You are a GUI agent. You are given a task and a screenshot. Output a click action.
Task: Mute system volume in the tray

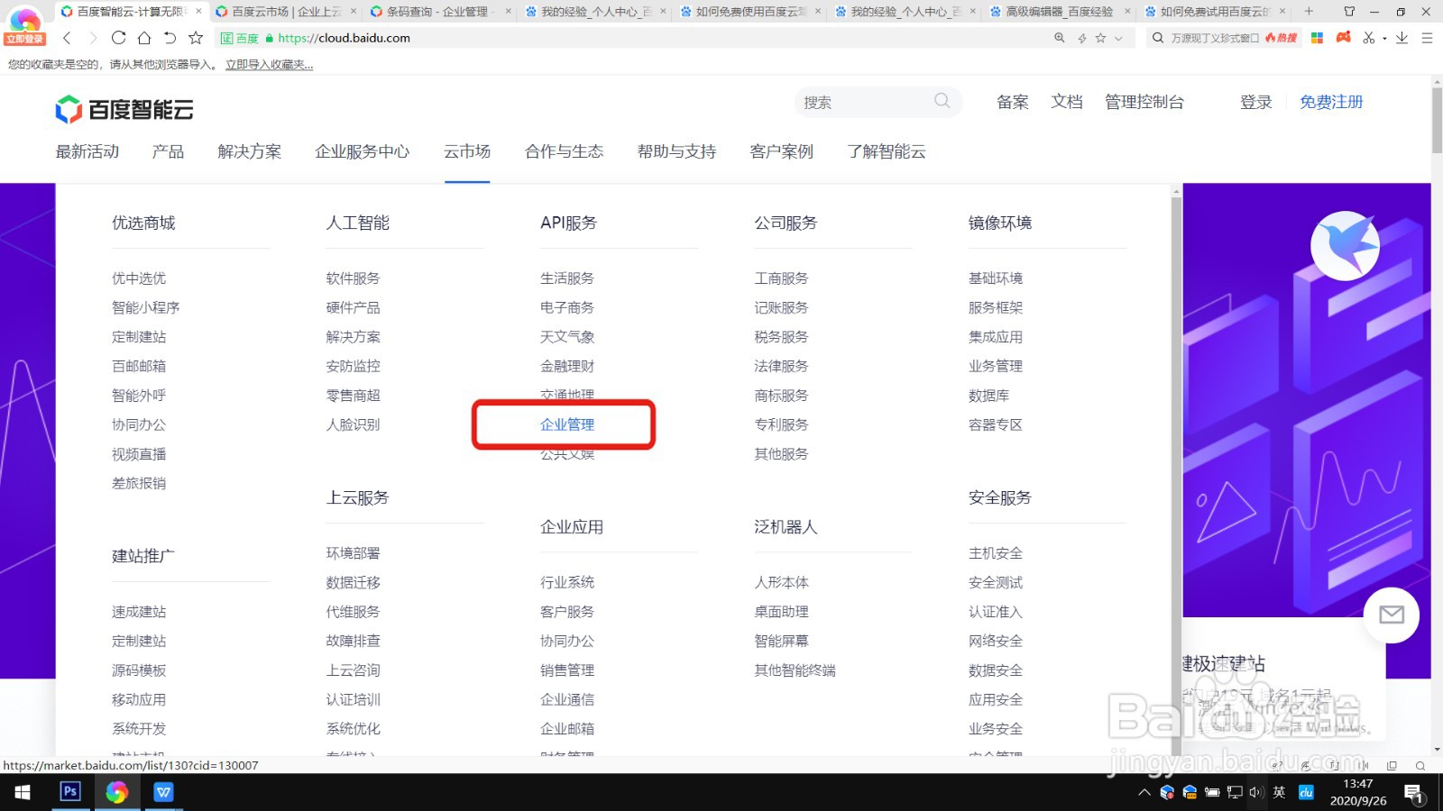click(1255, 794)
